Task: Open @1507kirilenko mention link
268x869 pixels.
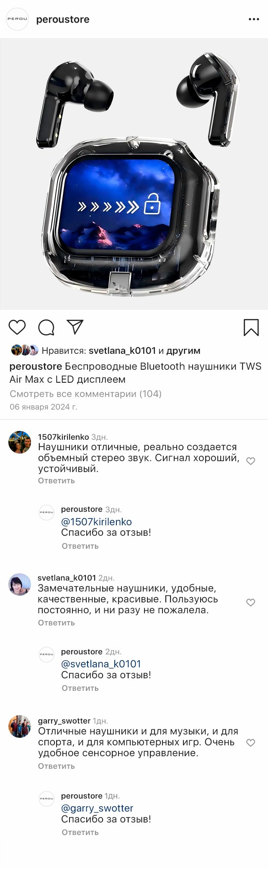Action: tap(96, 522)
